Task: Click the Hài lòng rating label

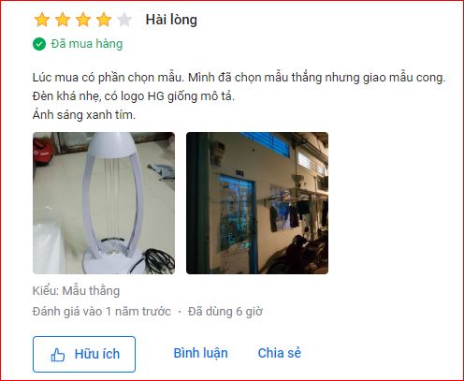Action: coord(171,20)
